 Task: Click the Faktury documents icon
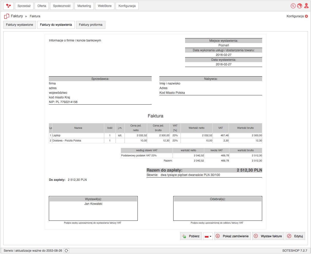[7, 16]
